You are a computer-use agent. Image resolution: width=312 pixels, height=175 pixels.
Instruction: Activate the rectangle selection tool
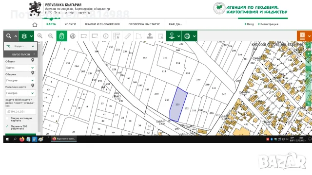[160, 36]
